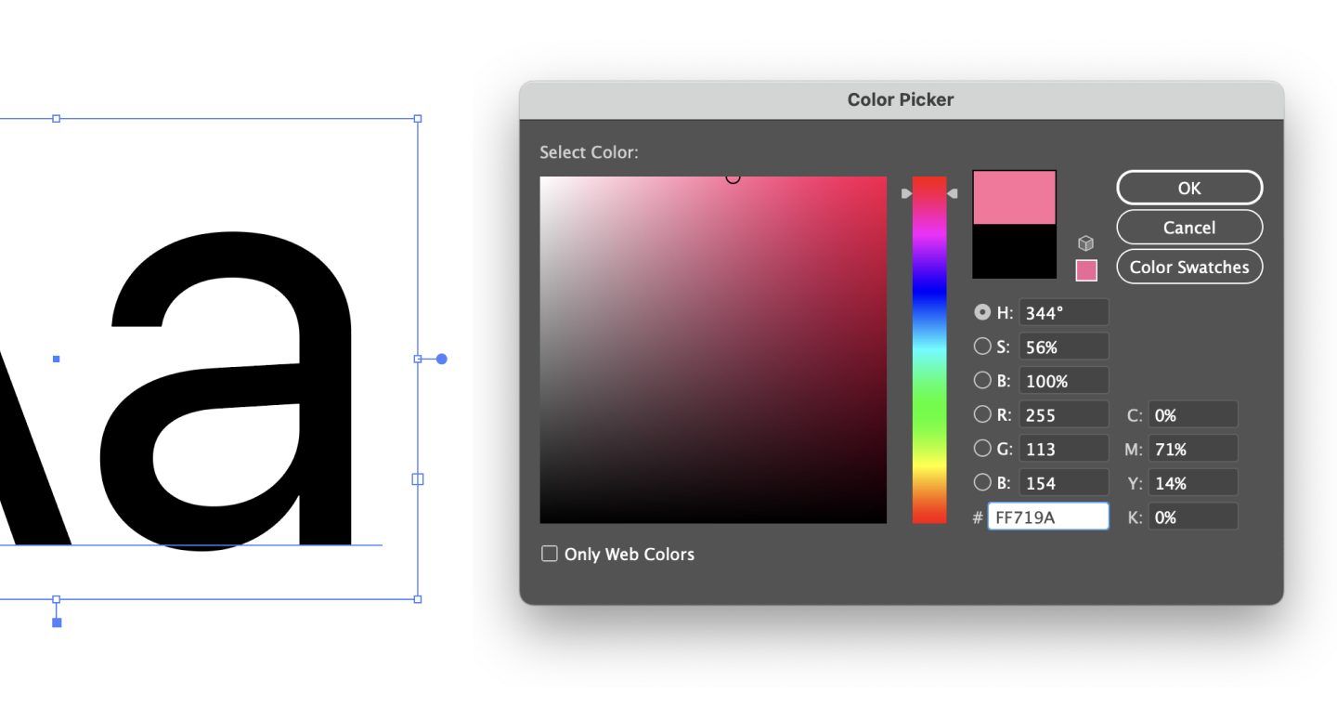Click the new pink color preview swatch
Image resolution: width=1337 pixels, height=720 pixels.
coord(1014,197)
